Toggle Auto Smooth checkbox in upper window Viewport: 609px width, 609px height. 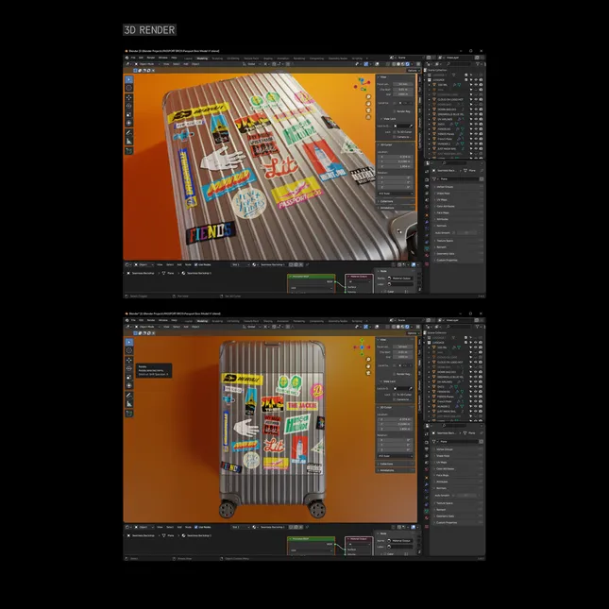453,232
